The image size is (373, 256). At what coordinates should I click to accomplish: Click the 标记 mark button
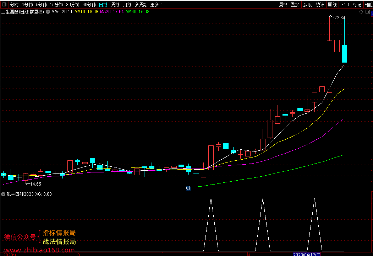(x=357, y=5)
